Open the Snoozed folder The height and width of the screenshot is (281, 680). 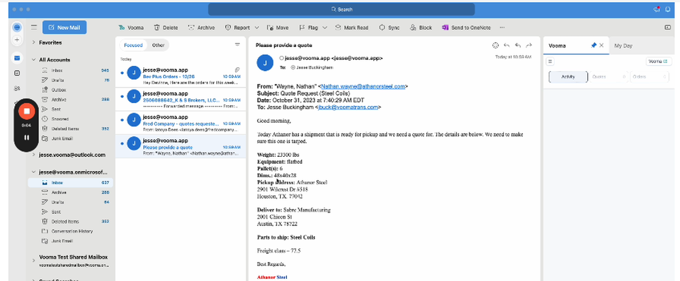[x=70, y=119]
